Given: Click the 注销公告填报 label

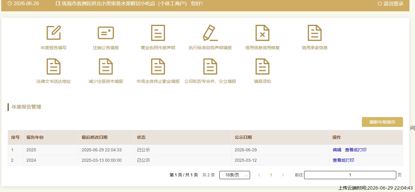Looking at the screenshot, I should click(x=106, y=48).
